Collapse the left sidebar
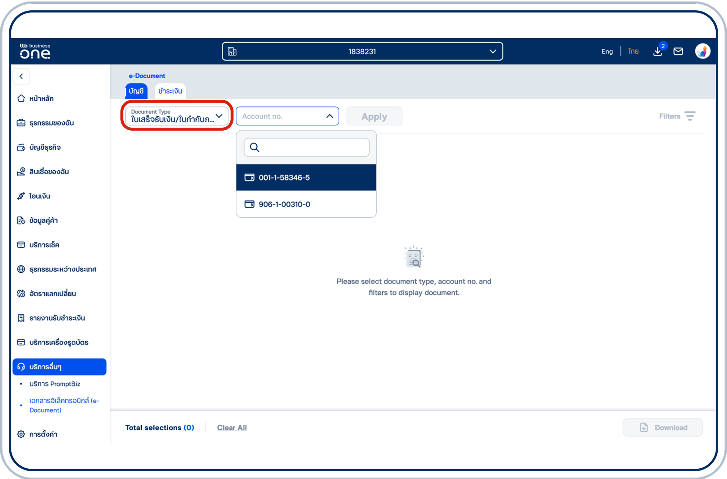727x479 pixels. pyautogui.click(x=21, y=76)
